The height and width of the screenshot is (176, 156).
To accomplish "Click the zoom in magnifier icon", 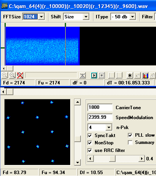I will click(5, 76).
